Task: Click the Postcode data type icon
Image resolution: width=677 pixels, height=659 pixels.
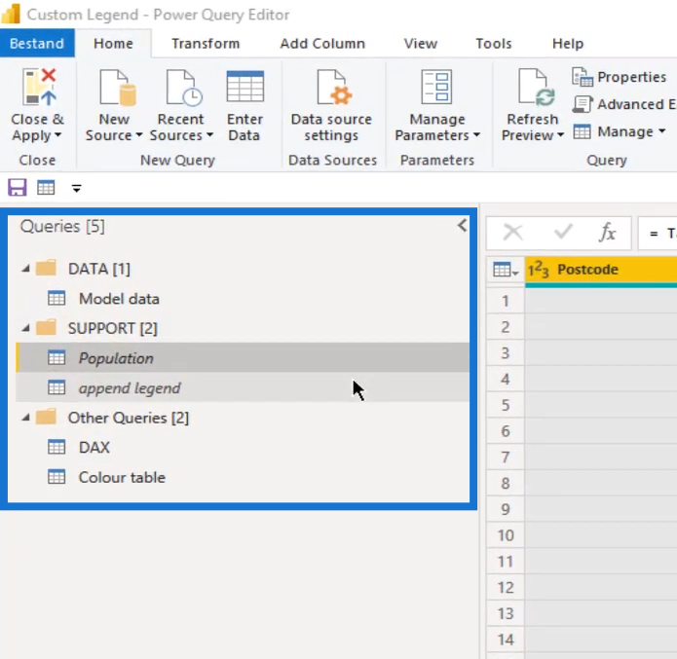Action: (x=538, y=270)
